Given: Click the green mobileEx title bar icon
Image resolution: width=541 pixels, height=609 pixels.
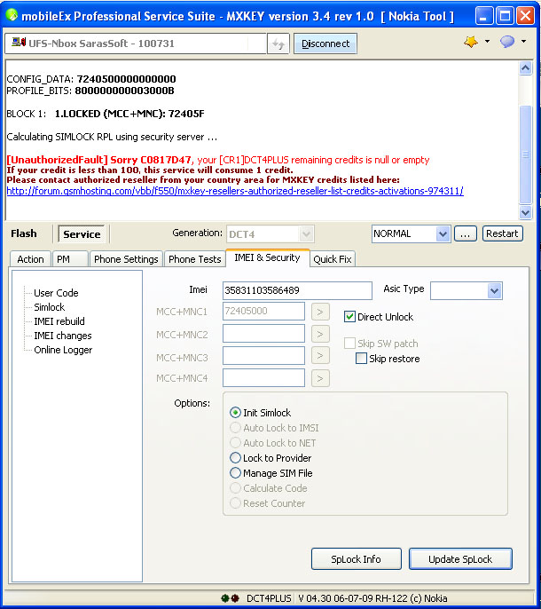Looking at the screenshot, I should click(12, 15).
